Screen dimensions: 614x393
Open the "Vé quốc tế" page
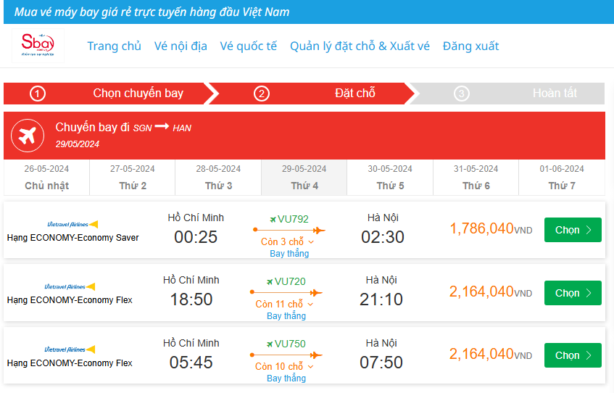click(249, 46)
